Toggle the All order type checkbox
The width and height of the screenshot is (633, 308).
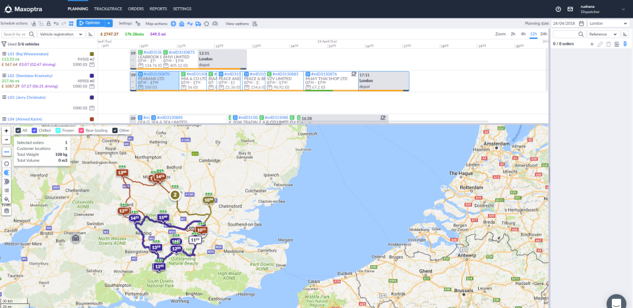pos(18,130)
